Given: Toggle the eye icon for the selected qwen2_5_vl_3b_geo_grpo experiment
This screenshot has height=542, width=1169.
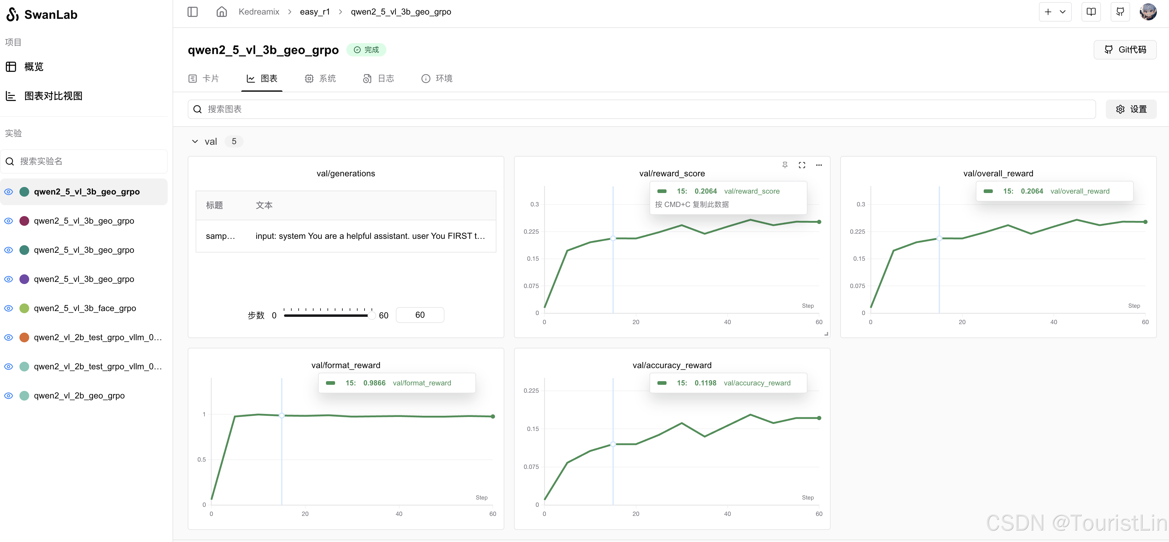Looking at the screenshot, I should [9, 192].
